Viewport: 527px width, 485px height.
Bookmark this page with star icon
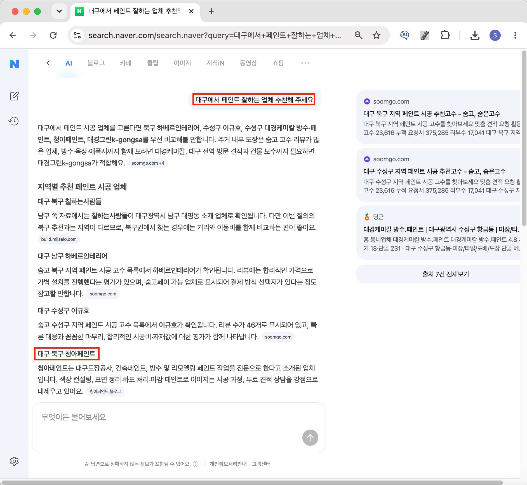(x=377, y=35)
